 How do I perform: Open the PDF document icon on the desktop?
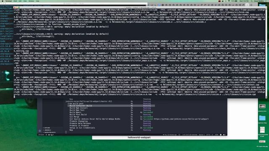pos(262,130)
